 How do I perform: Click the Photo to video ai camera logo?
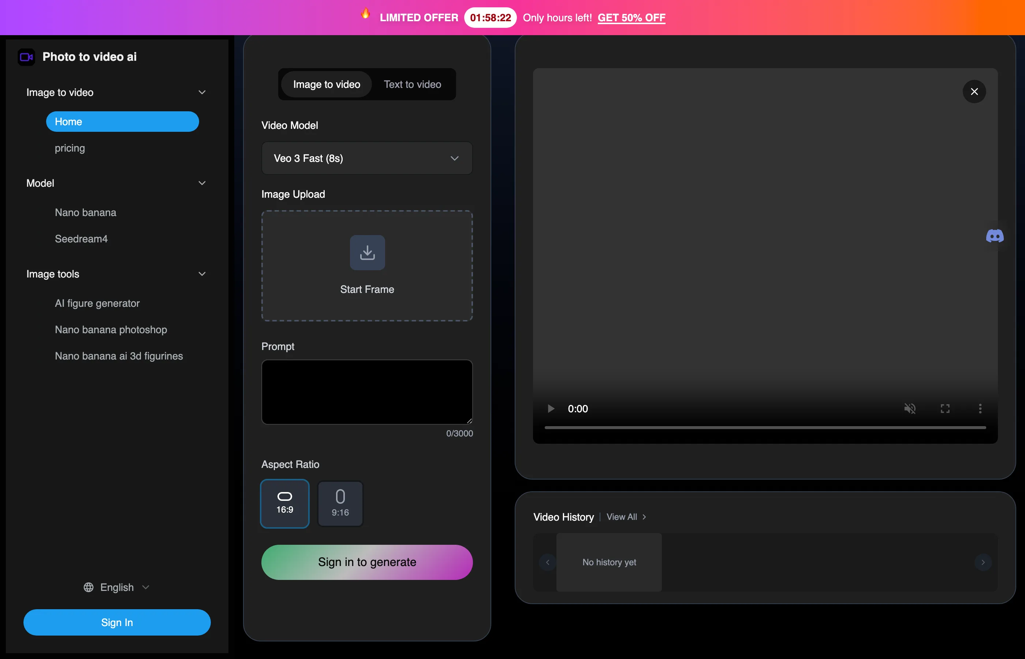26,56
